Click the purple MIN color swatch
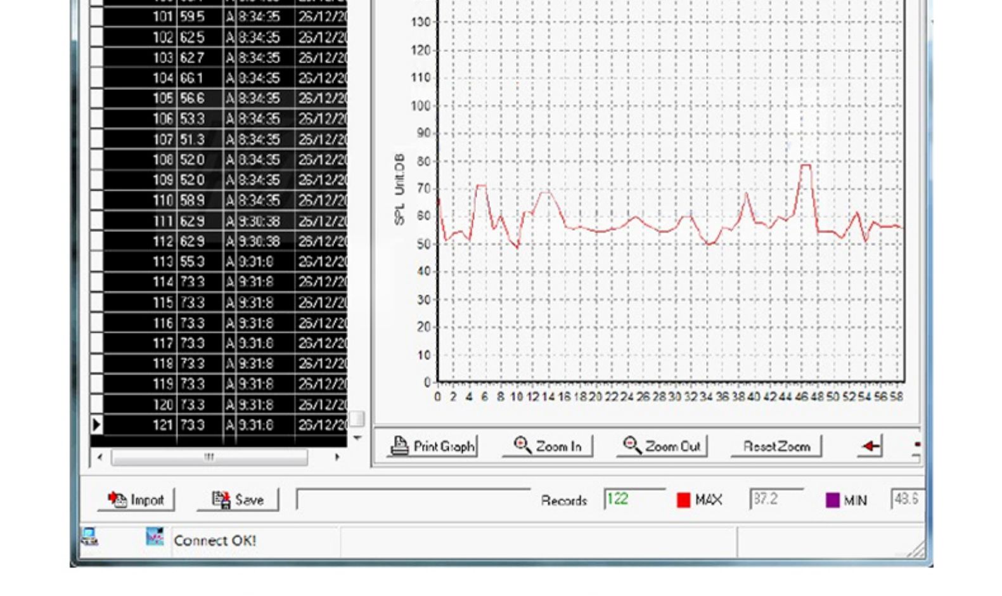Image resolution: width=1002 pixels, height=596 pixels. [x=833, y=500]
